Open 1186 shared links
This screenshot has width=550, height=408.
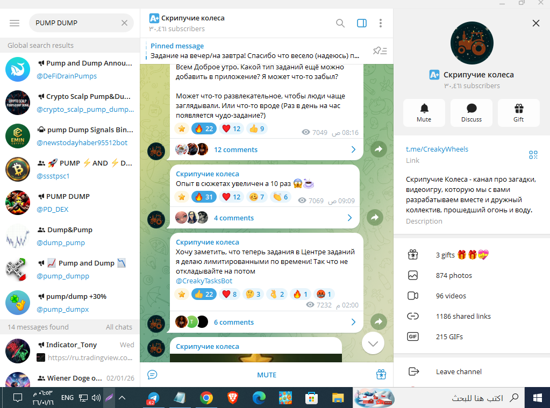pos(472,316)
